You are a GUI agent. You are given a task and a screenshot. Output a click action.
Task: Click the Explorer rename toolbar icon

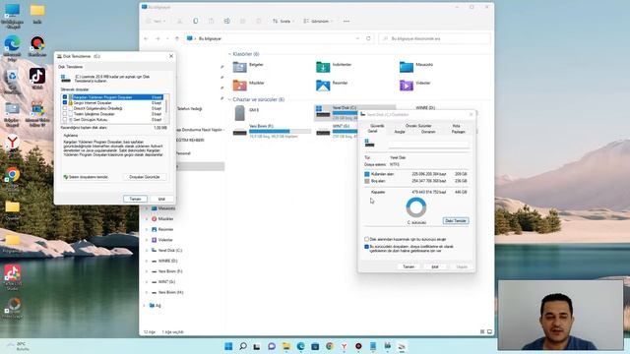pyautogui.click(x=227, y=21)
